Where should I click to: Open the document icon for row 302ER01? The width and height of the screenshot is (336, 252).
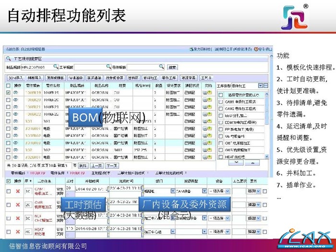click(207, 157)
